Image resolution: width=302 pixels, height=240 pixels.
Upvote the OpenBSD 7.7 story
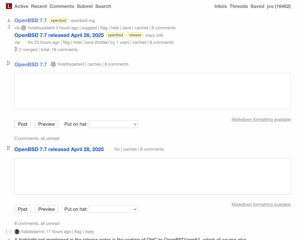(x=9, y=20)
